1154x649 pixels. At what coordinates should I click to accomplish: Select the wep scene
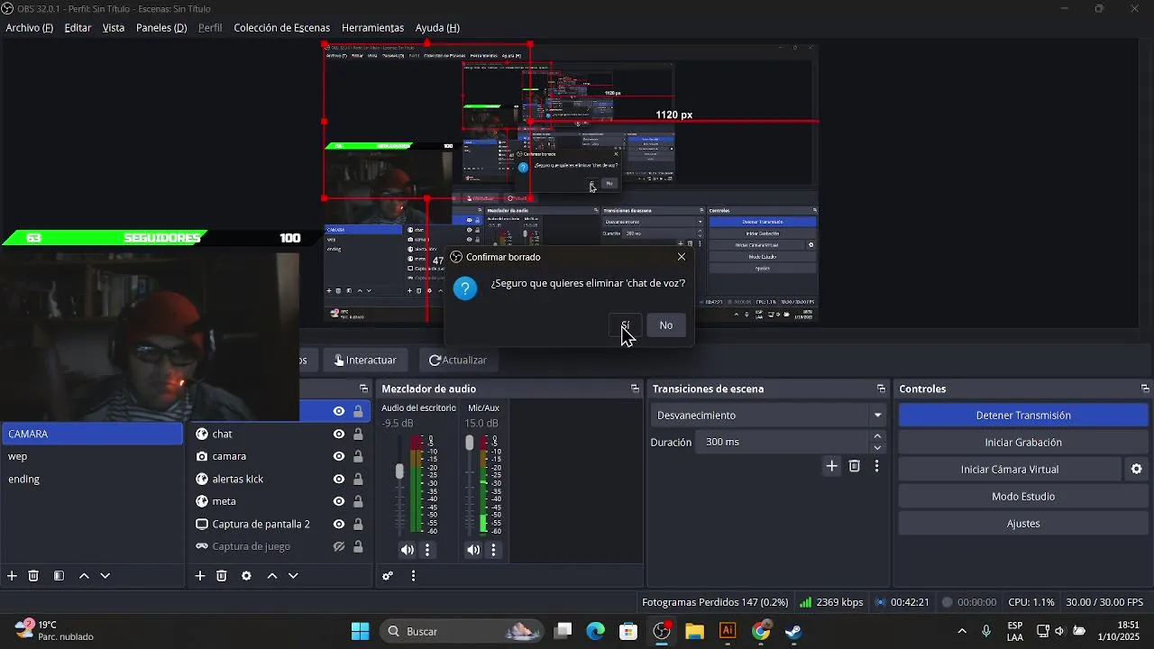point(92,456)
